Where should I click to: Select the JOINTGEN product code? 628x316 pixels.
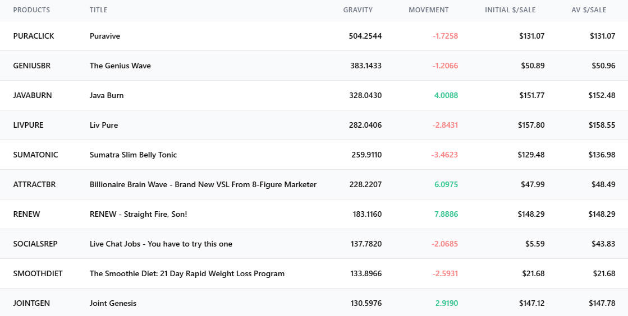31,303
